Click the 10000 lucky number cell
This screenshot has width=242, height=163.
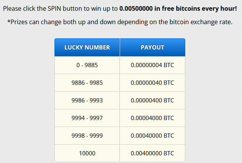[x=87, y=153]
